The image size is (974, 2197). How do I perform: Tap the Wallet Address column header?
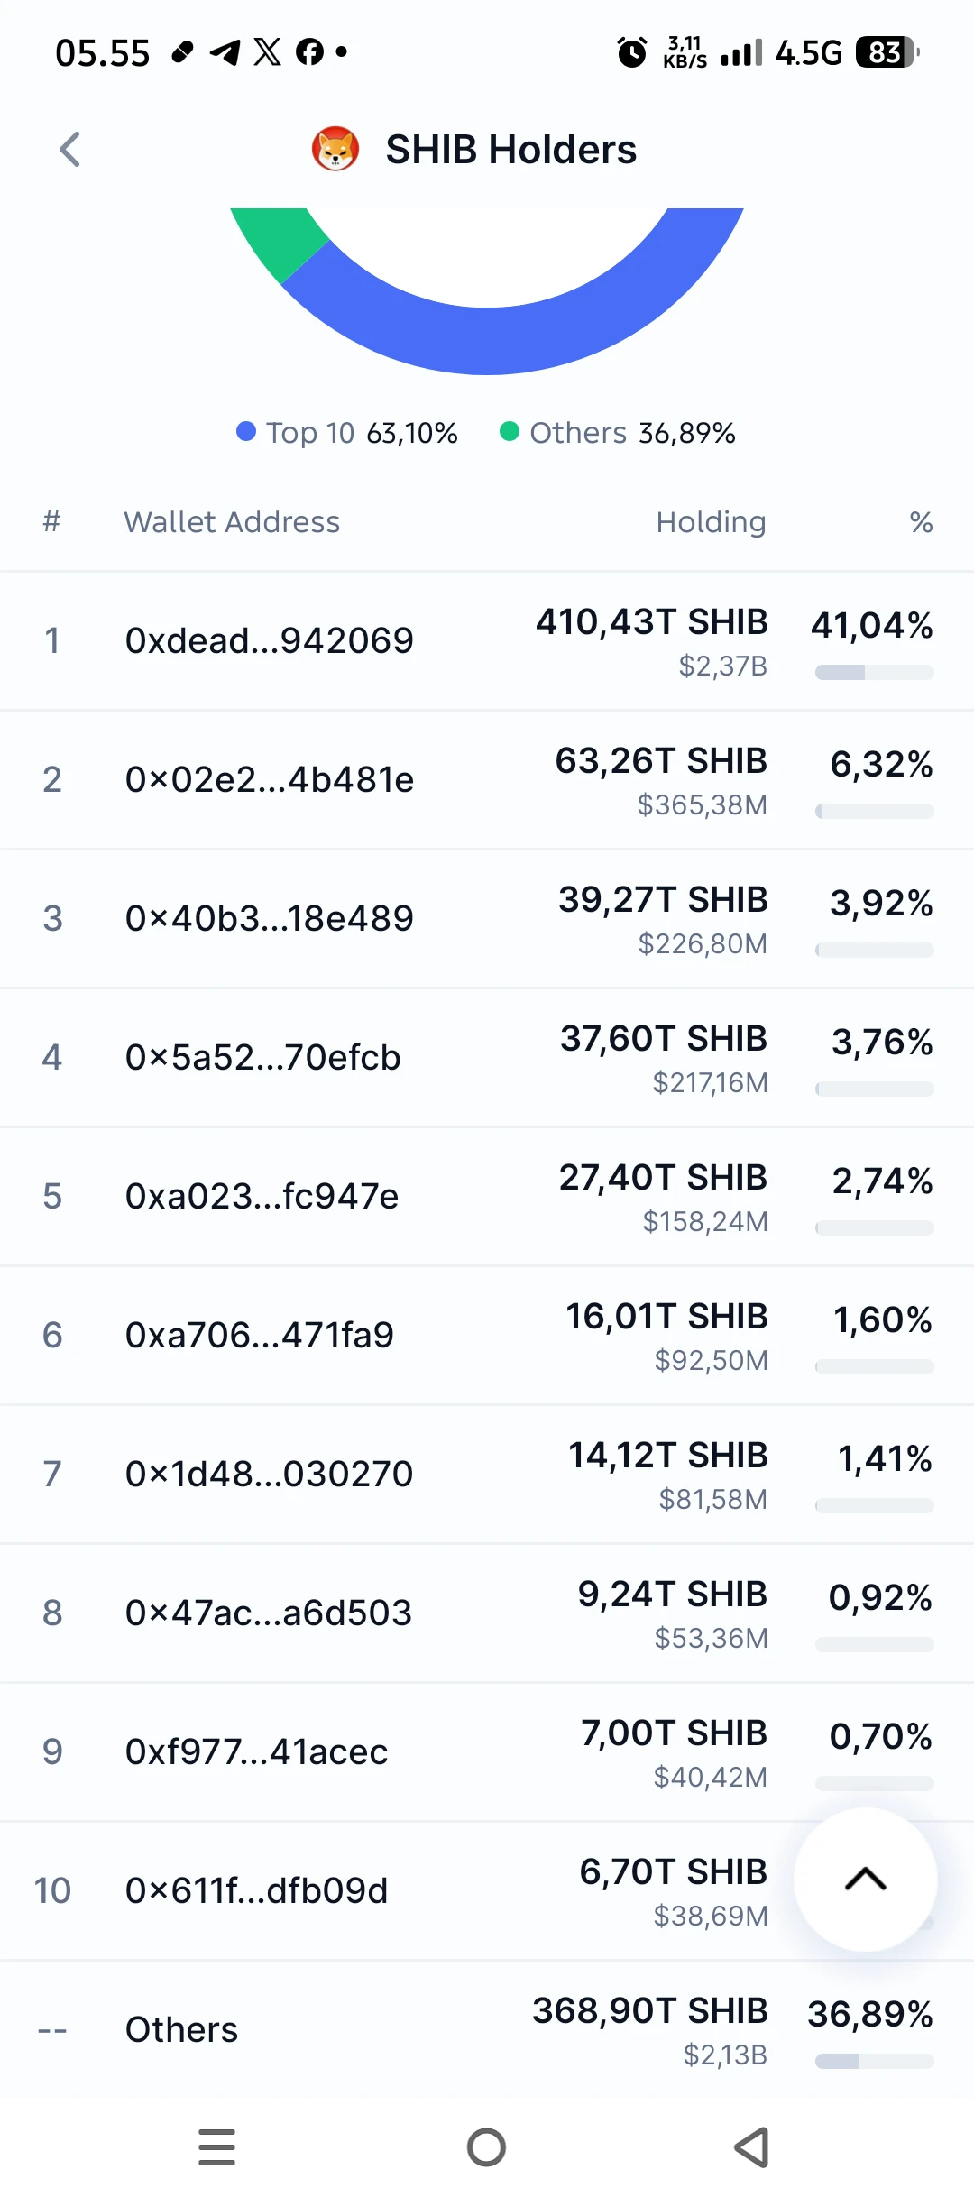232,522
